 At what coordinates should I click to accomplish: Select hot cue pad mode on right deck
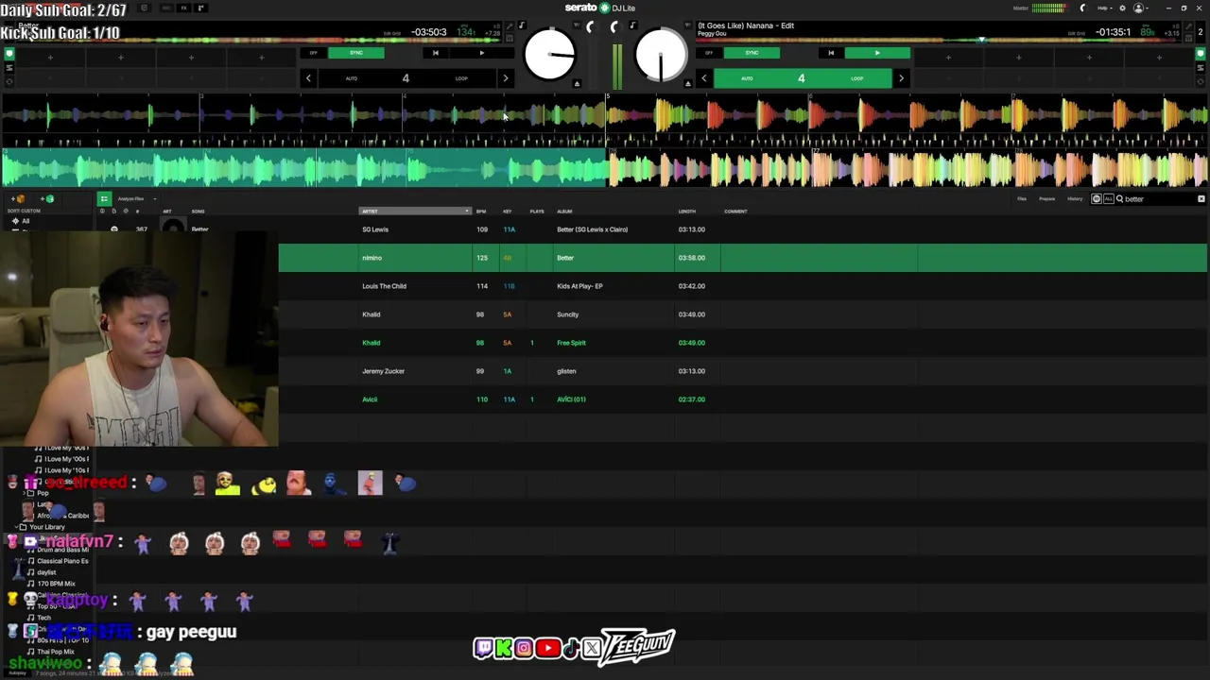coord(1201,54)
